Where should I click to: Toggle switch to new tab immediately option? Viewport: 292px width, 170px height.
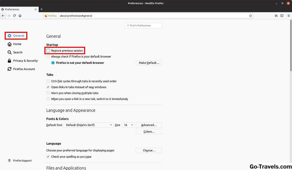pos(48,99)
